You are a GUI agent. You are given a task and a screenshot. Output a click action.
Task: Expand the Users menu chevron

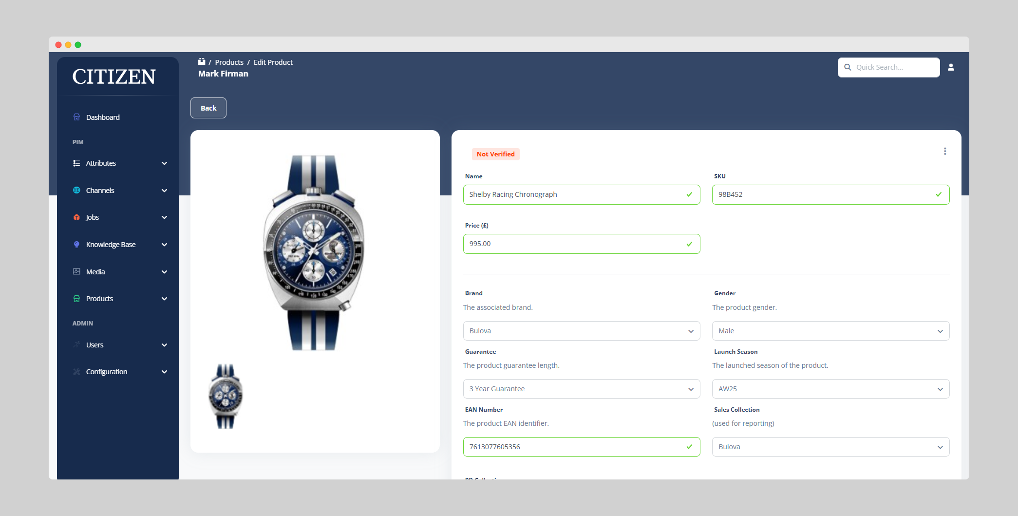click(165, 345)
